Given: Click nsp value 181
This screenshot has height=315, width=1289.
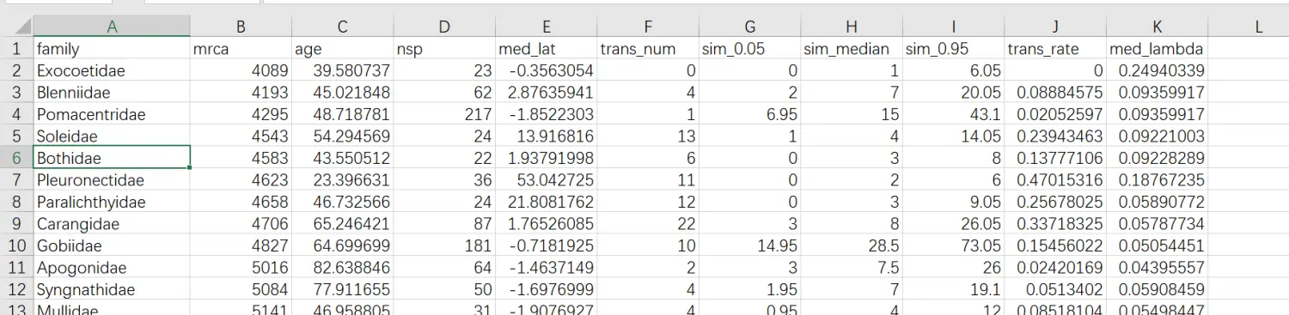Looking at the screenshot, I should 443,245.
